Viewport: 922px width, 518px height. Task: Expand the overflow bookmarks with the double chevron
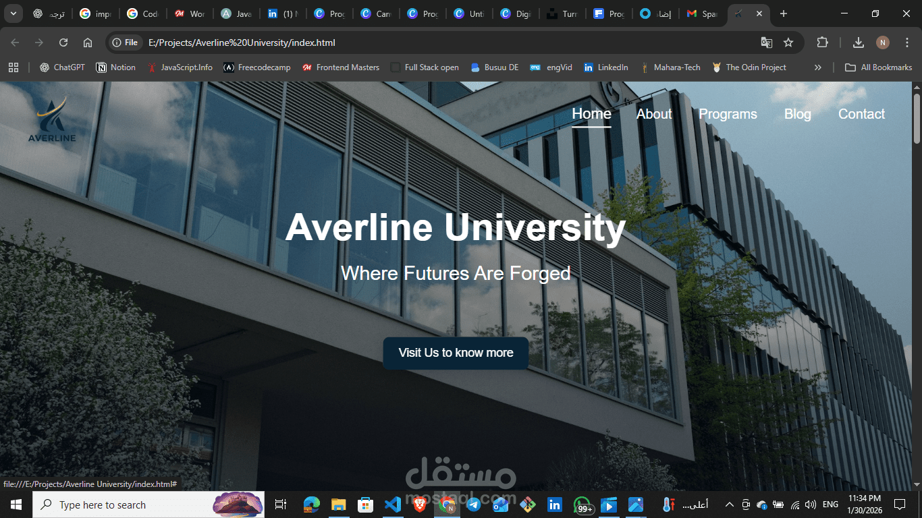pos(817,67)
